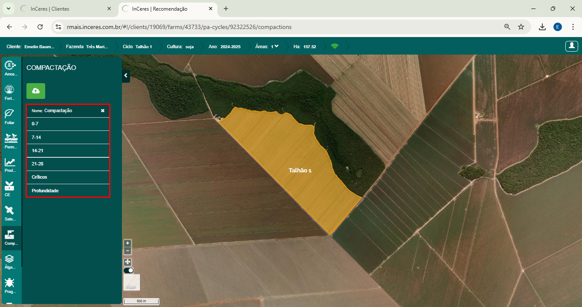Open the Críticos layer
This screenshot has height=307, width=582.
(68, 177)
